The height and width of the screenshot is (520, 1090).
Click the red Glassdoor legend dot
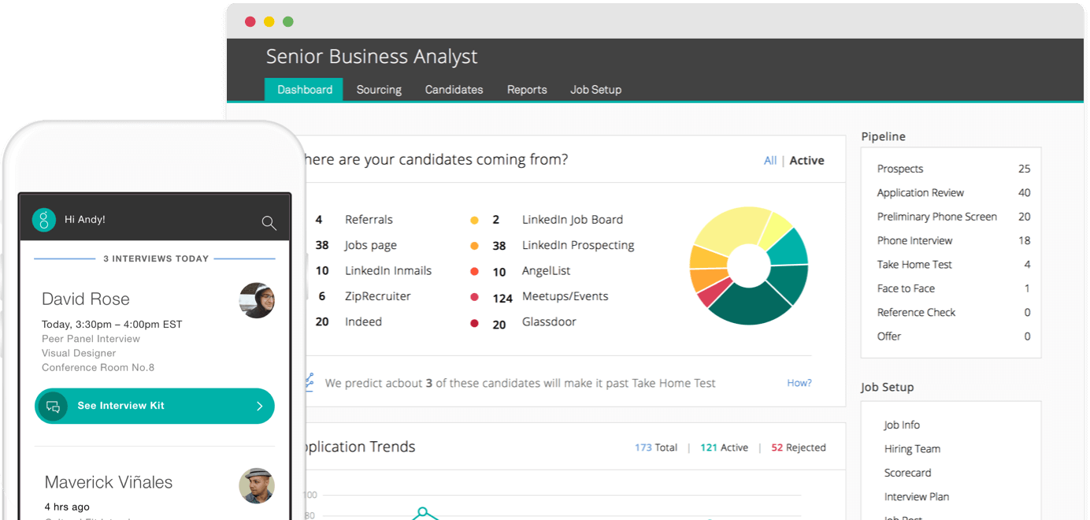[x=474, y=323]
